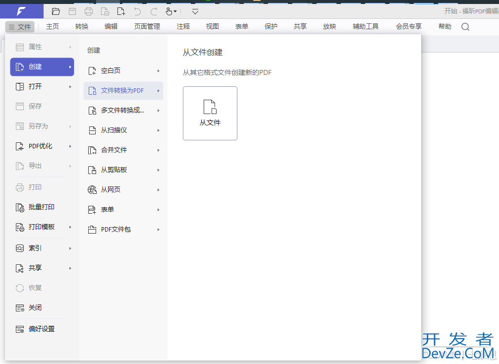The image size is (499, 364).
Task: Click the share icon beside left-menu 共享
Action: click(x=20, y=268)
